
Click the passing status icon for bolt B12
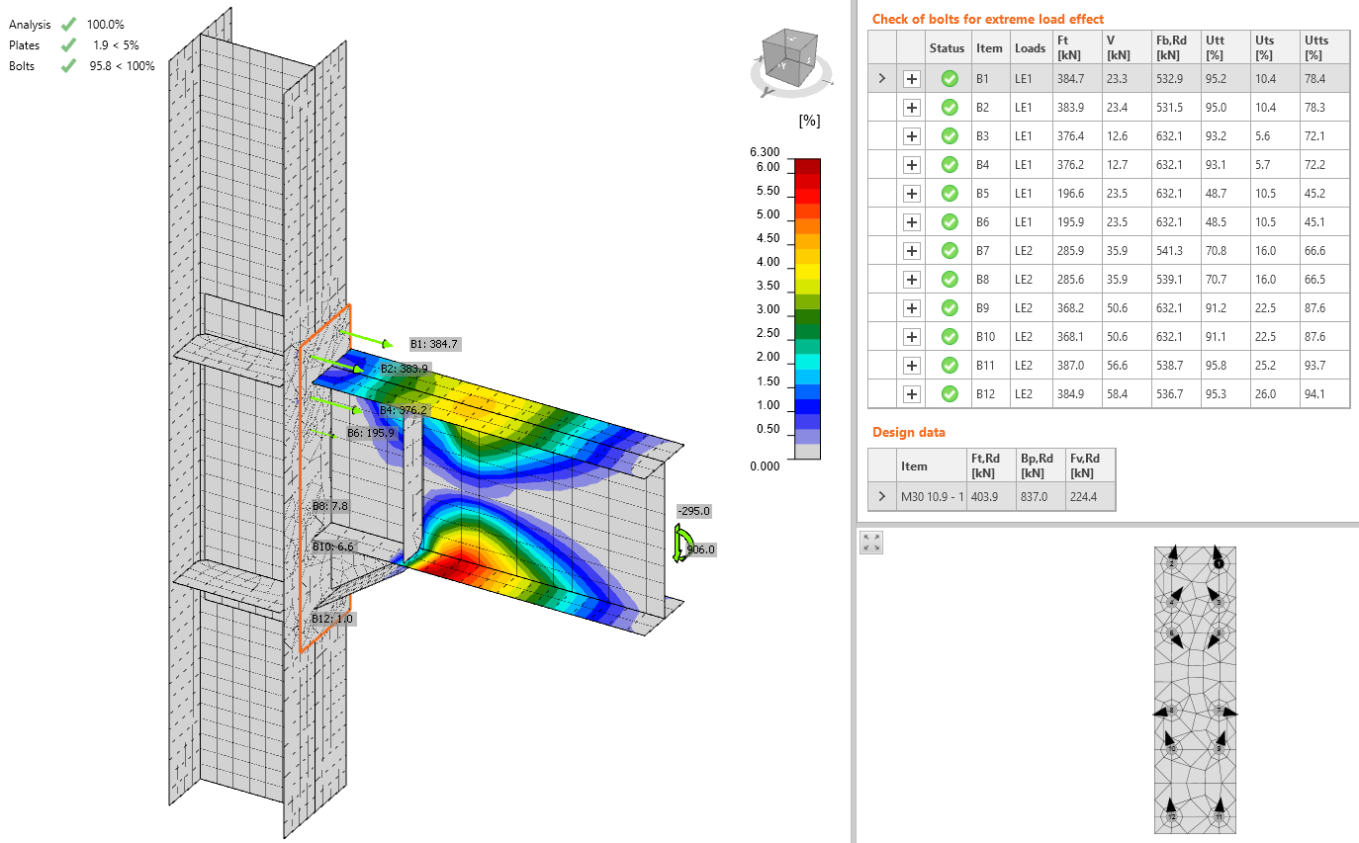coord(949,393)
